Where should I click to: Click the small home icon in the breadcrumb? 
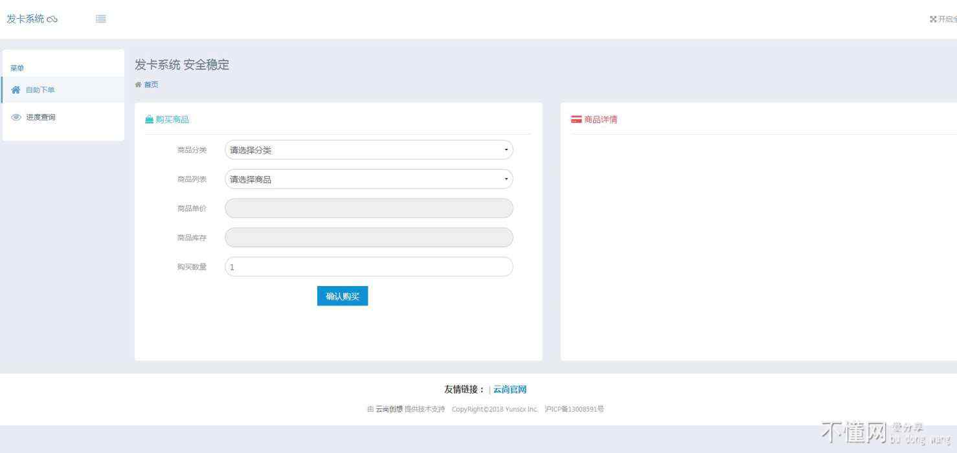tap(138, 85)
